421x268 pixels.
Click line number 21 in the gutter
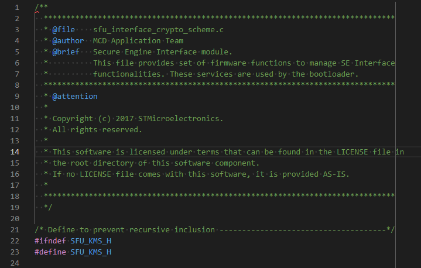(x=15, y=229)
